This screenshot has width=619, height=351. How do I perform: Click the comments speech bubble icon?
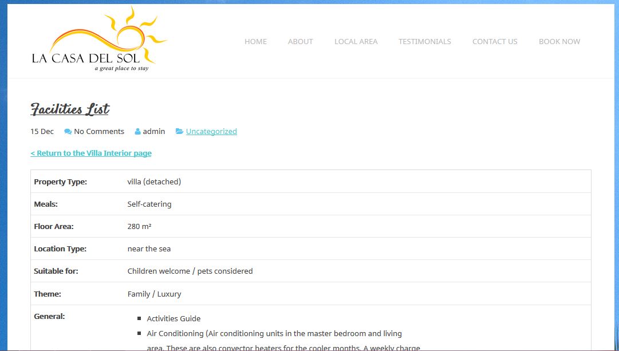click(68, 132)
